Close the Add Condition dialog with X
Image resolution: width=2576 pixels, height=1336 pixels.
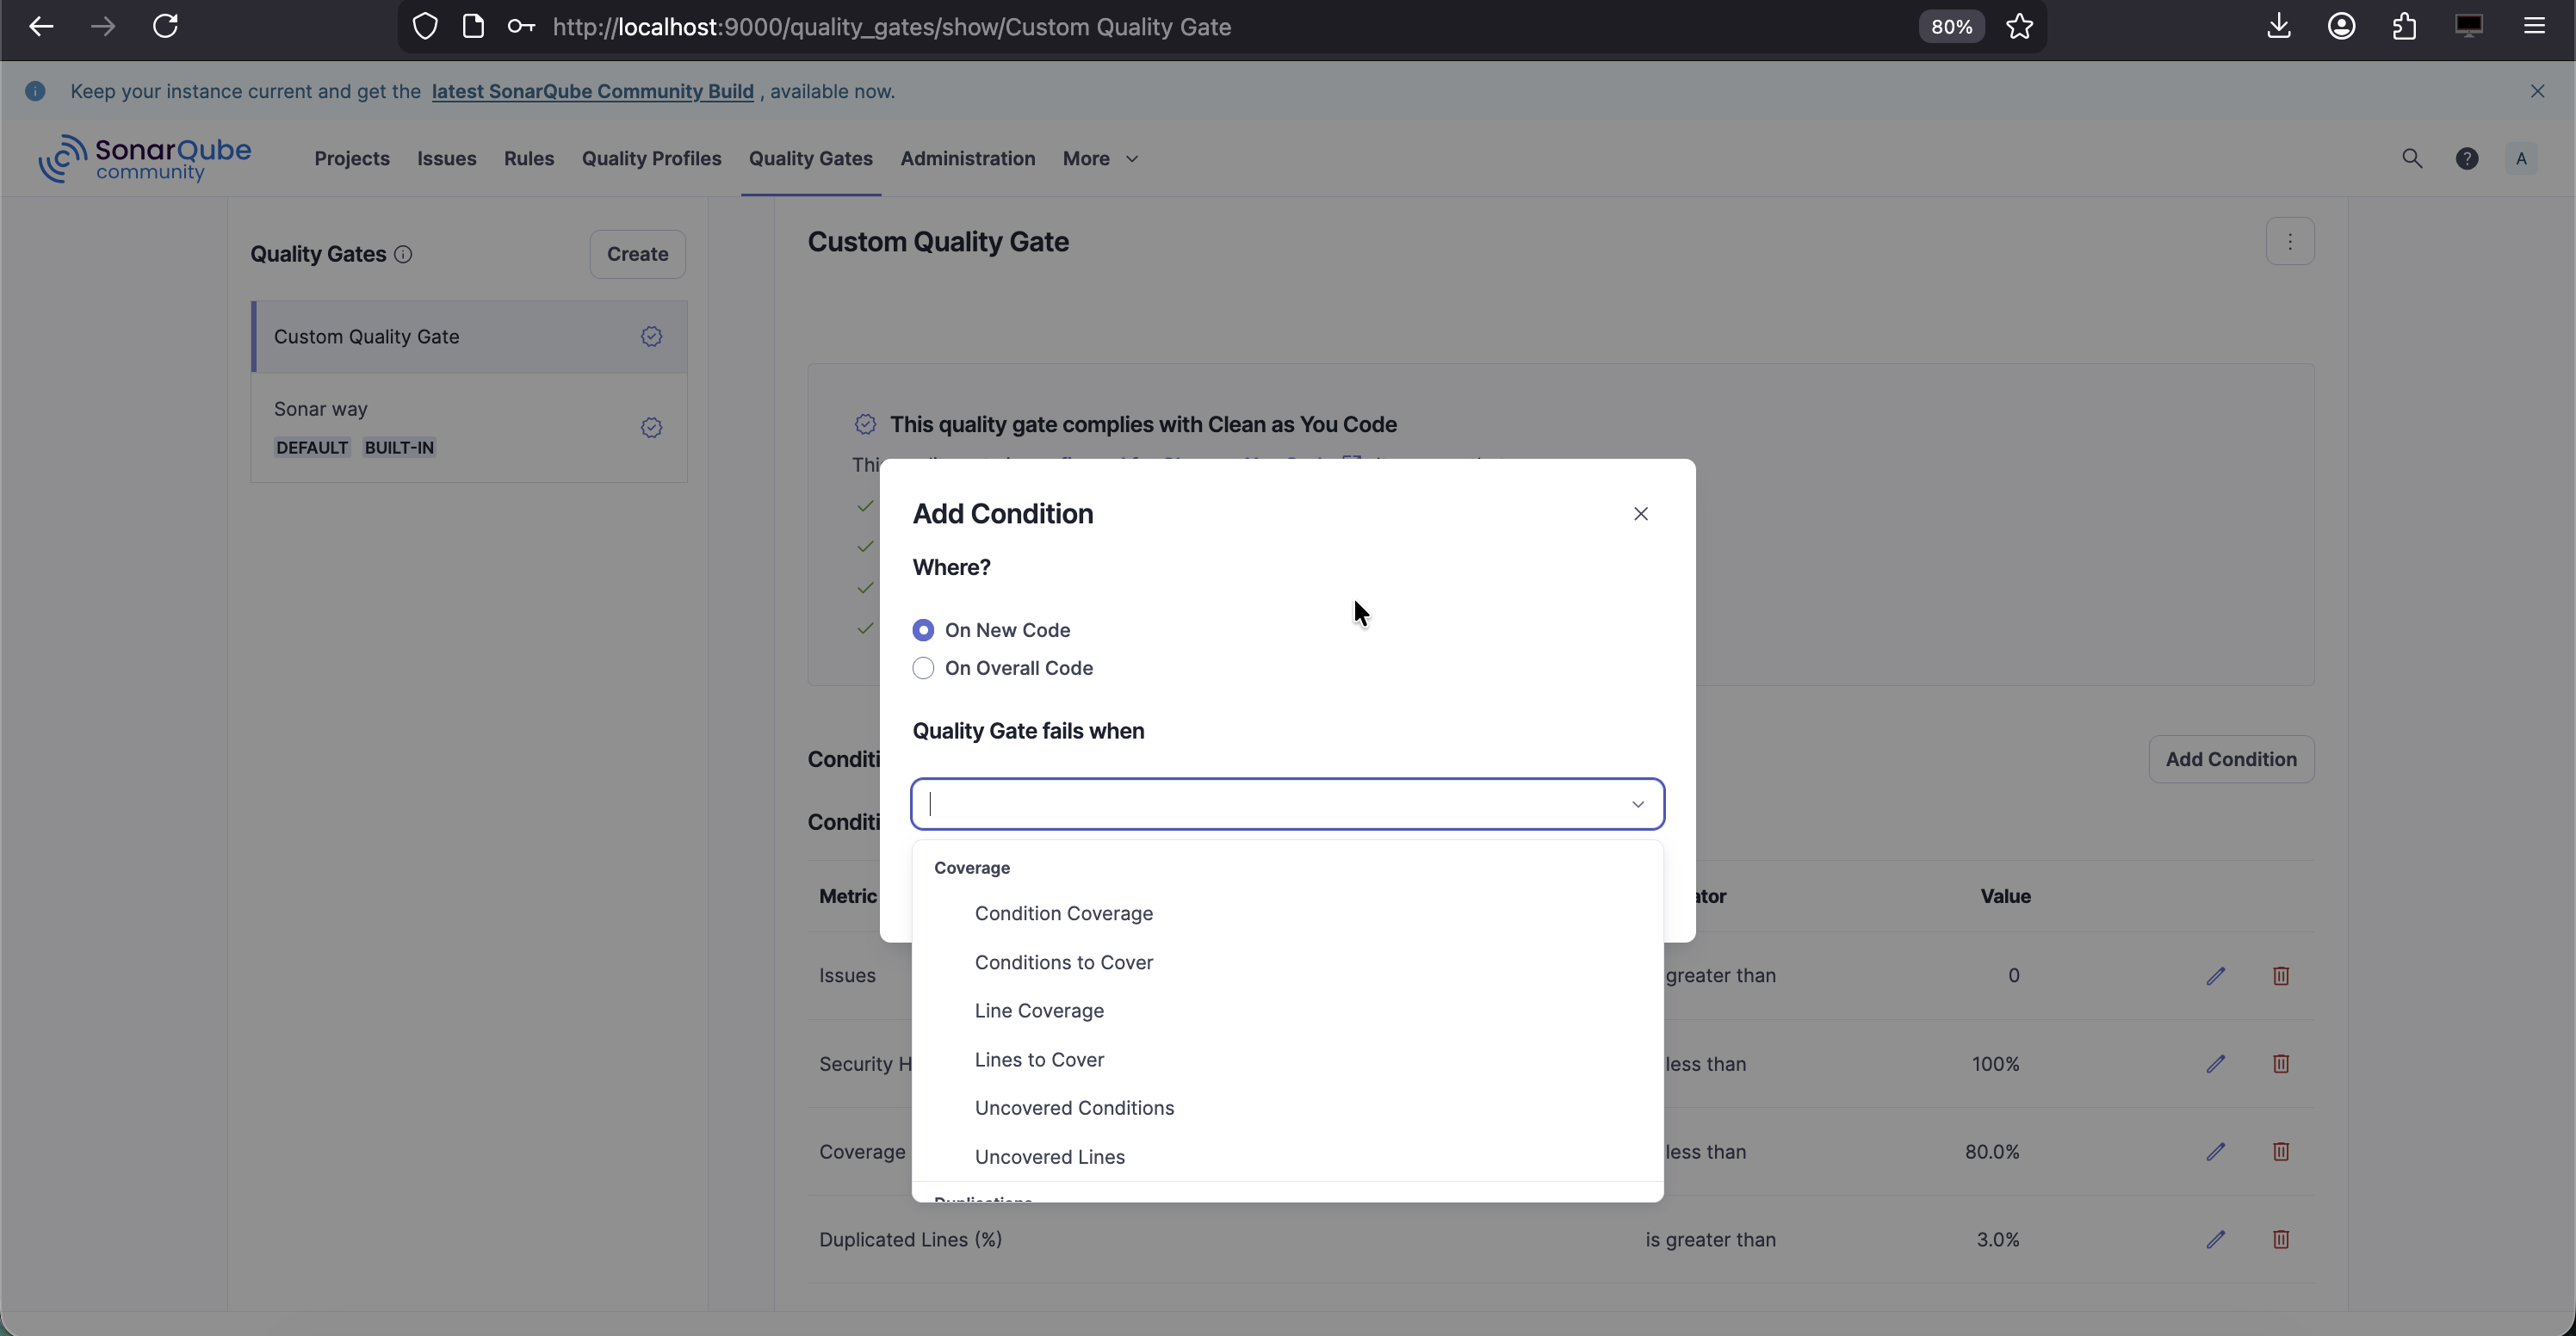1641,513
